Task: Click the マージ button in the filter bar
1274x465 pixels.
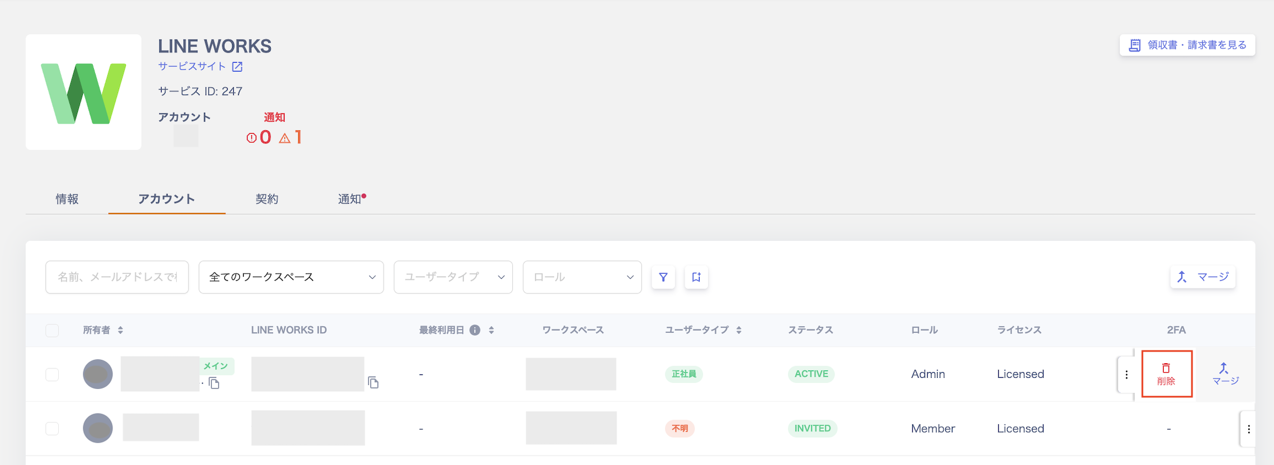Action: tap(1203, 277)
